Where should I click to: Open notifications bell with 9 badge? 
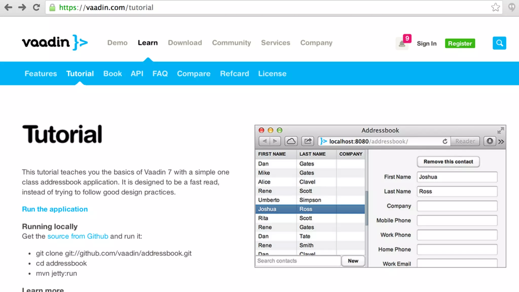[402, 44]
